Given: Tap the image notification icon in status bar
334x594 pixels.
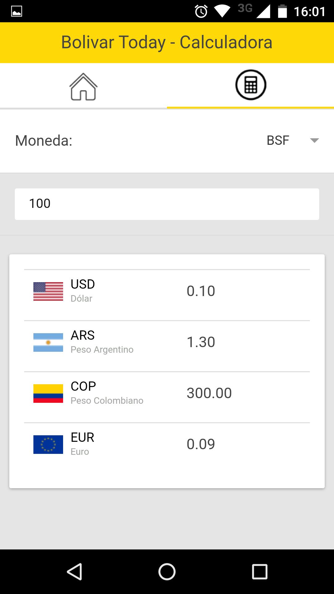Looking at the screenshot, I should click(x=16, y=11).
